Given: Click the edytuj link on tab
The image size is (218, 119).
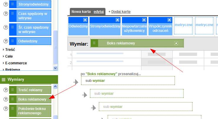Looking at the screenshot, I should click(x=99, y=11).
